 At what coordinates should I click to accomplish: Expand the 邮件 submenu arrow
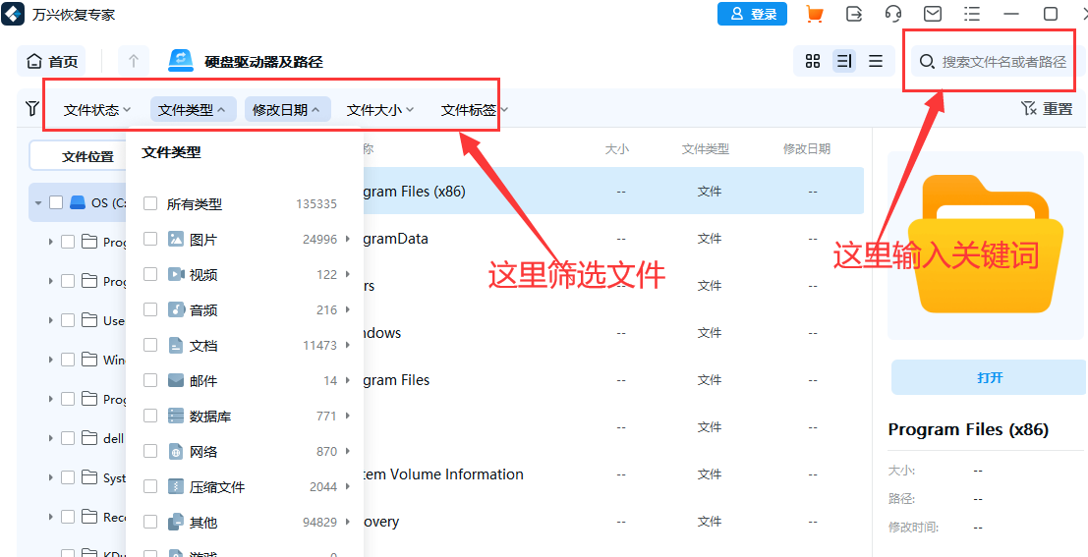coord(348,381)
